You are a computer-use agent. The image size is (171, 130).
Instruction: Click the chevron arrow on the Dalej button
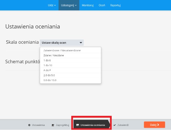158,125
